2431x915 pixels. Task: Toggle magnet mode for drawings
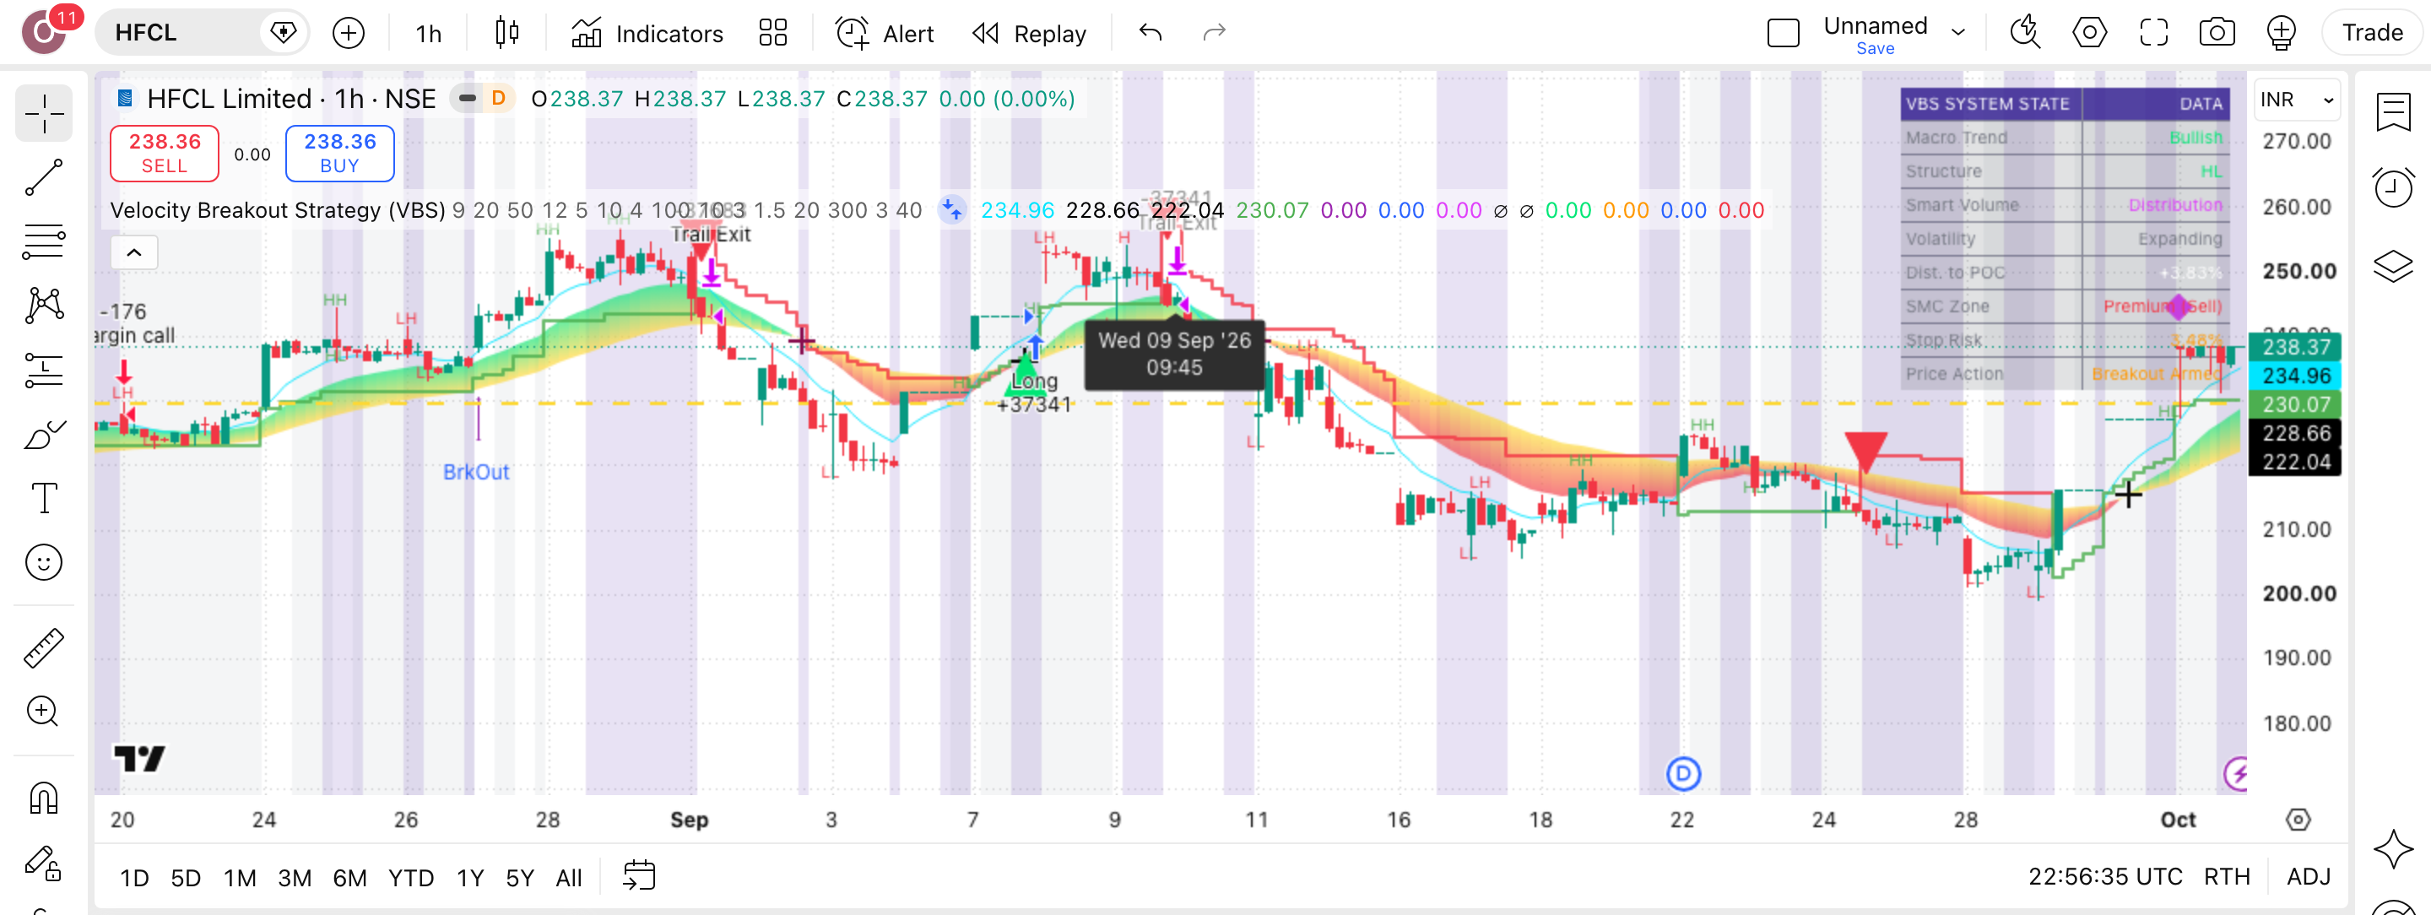tap(43, 798)
